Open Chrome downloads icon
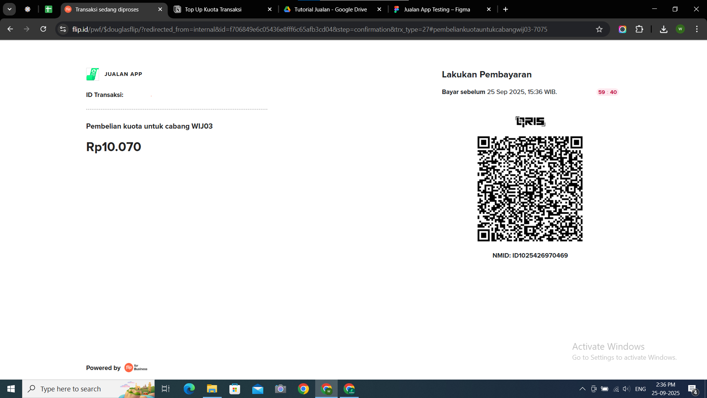Image resolution: width=707 pixels, height=398 pixels. [664, 29]
